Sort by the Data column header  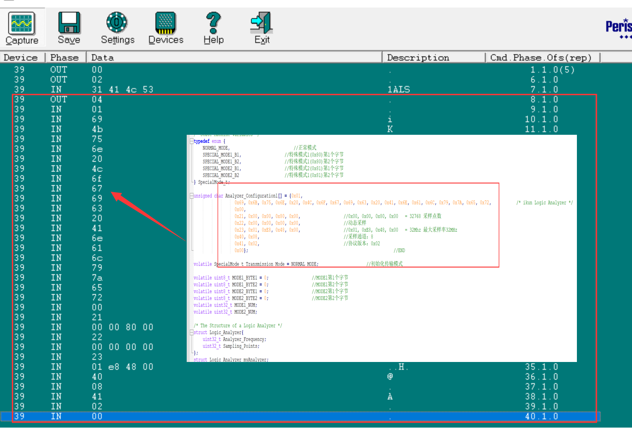pos(102,57)
